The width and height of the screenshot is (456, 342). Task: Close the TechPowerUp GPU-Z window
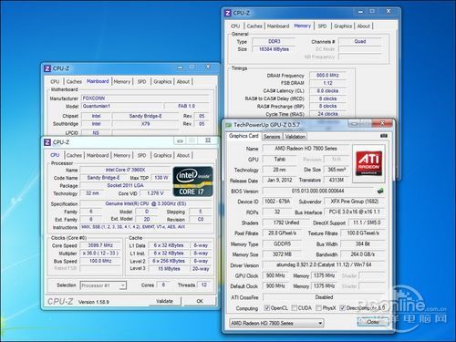click(382, 123)
